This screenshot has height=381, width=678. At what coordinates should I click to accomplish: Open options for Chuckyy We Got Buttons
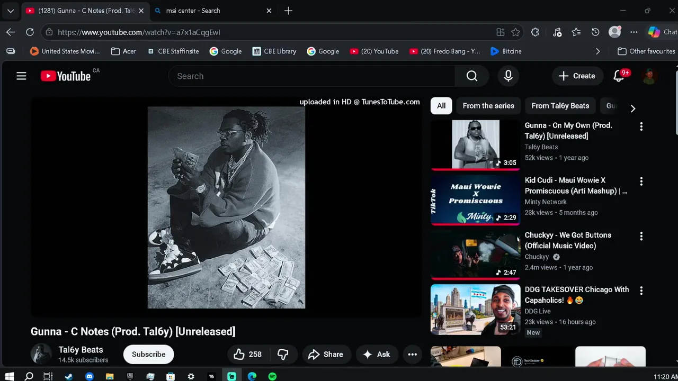(641, 236)
